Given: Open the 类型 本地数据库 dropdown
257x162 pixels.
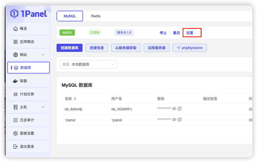Looking at the screenshot, I should click(x=88, y=64).
